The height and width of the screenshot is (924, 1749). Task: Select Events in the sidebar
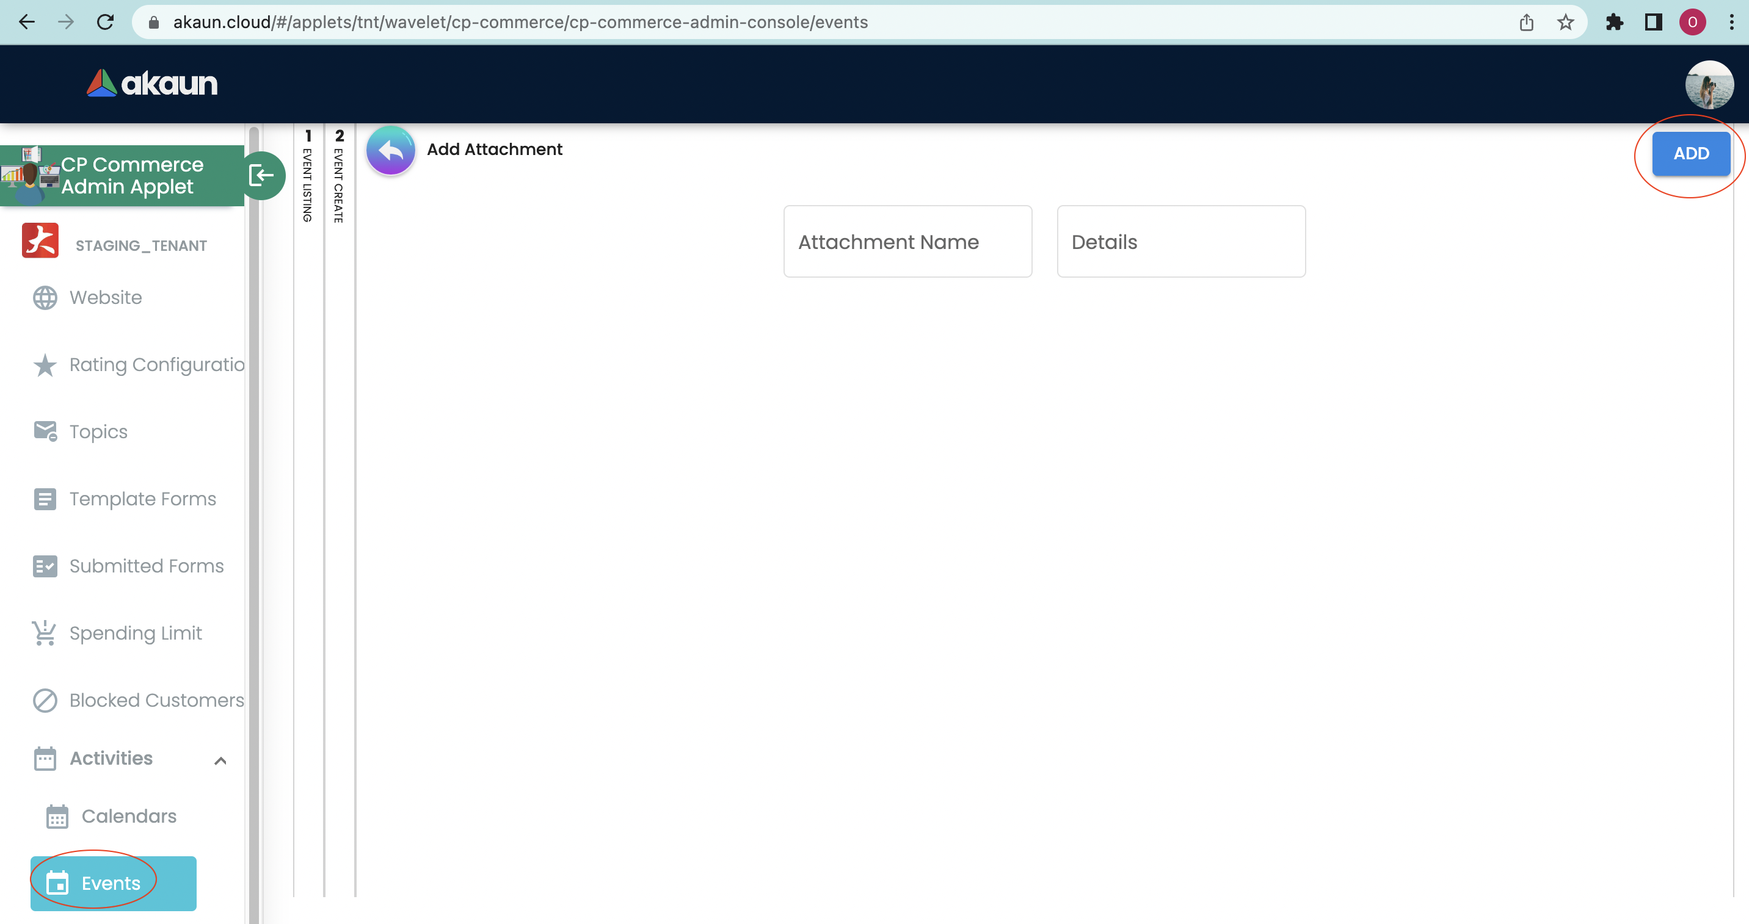[112, 882]
